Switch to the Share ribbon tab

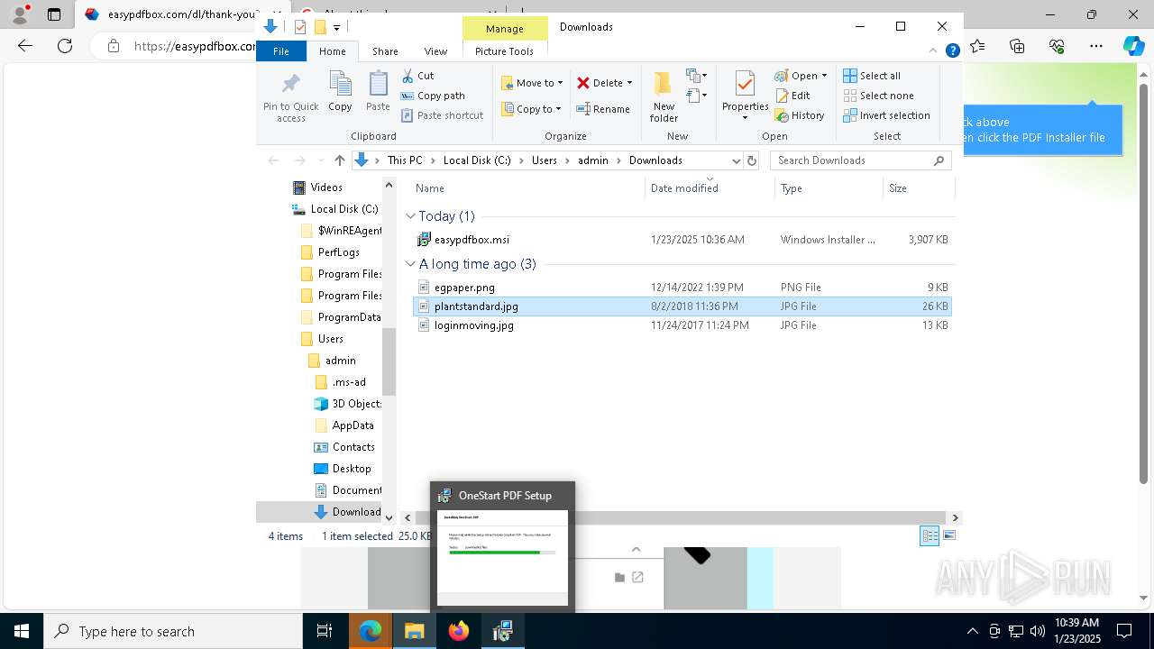click(385, 51)
